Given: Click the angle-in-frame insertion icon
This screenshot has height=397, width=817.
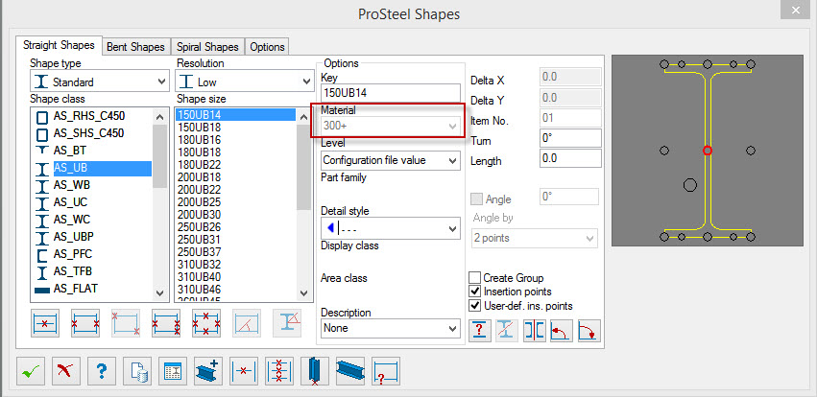Looking at the screenshot, I should tap(247, 323).
